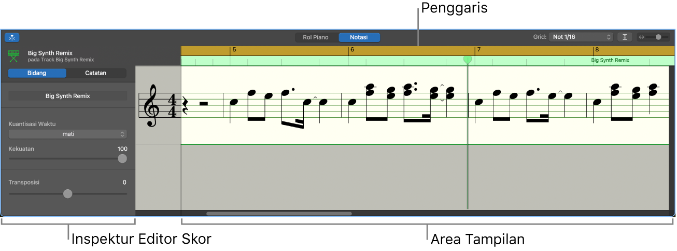The height and width of the screenshot is (251, 677).
Task: Click the Kekuatan slider knob
Action: (x=122, y=159)
